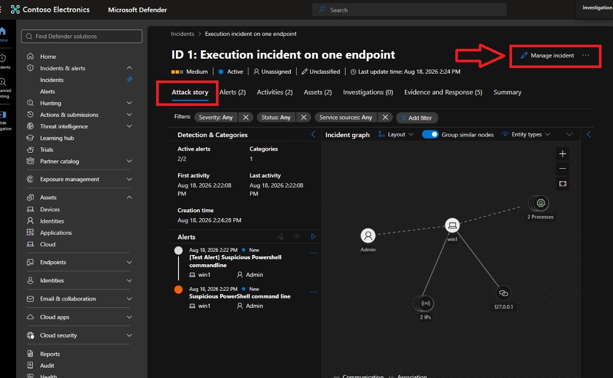The image size is (613, 378).
Task: Open Applications under Assets
Action: [56, 233]
